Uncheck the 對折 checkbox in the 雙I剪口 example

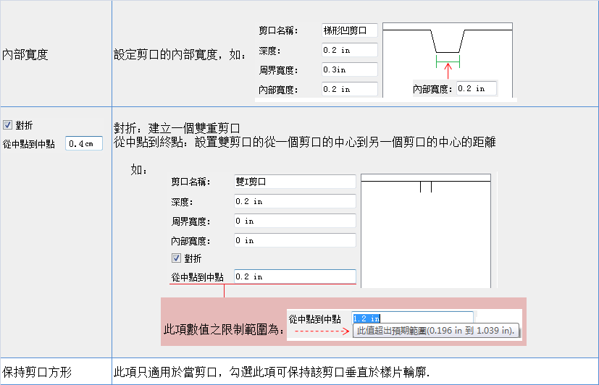tap(176, 258)
